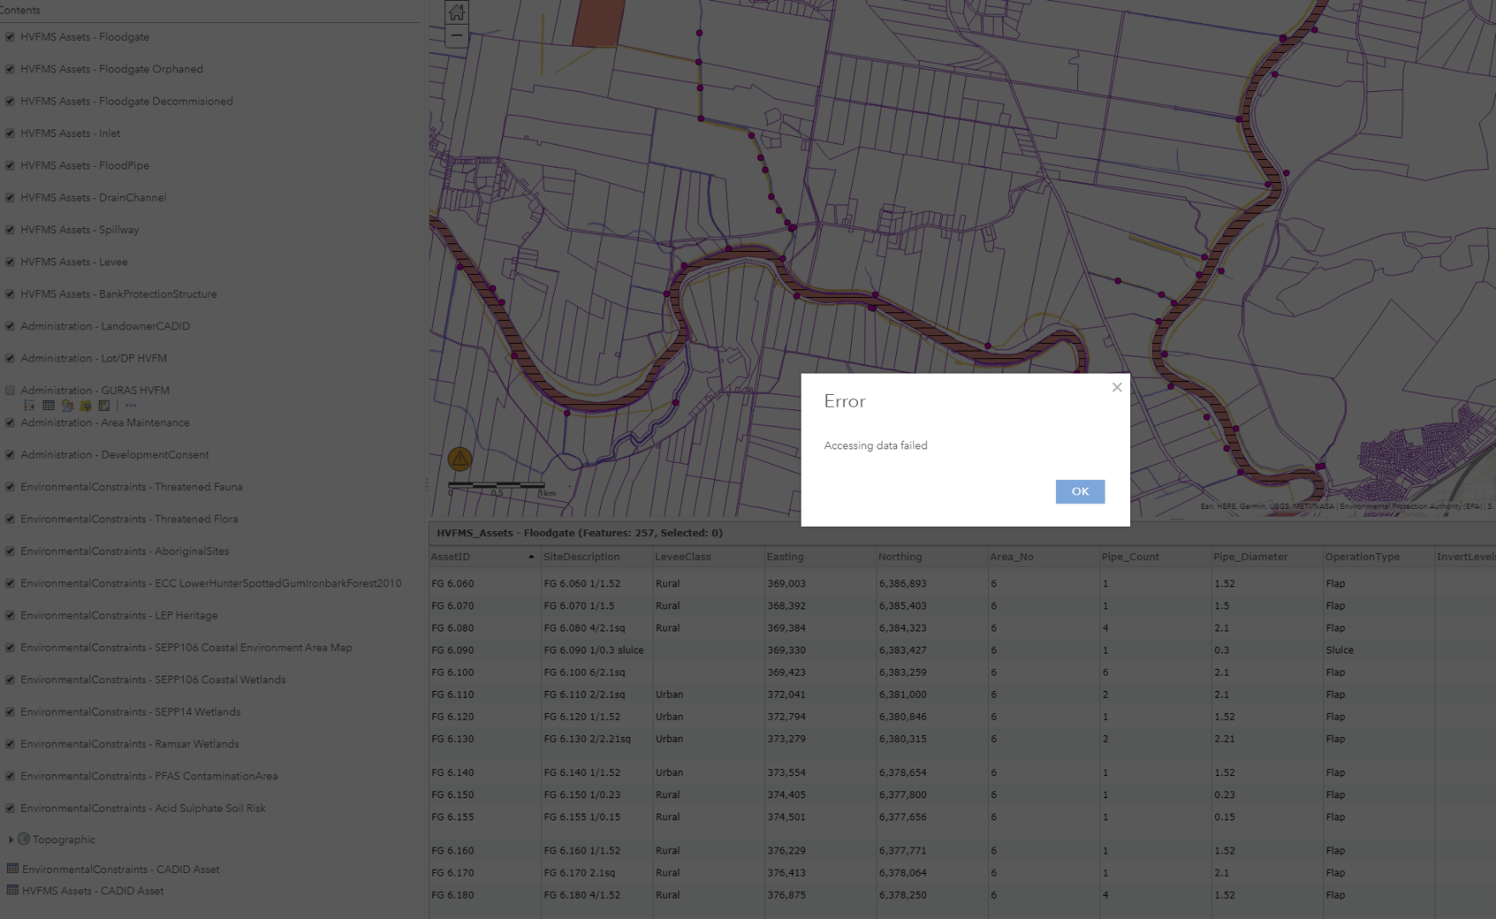Close the Error dialog with X
The width and height of the screenshot is (1496, 919).
click(x=1116, y=387)
